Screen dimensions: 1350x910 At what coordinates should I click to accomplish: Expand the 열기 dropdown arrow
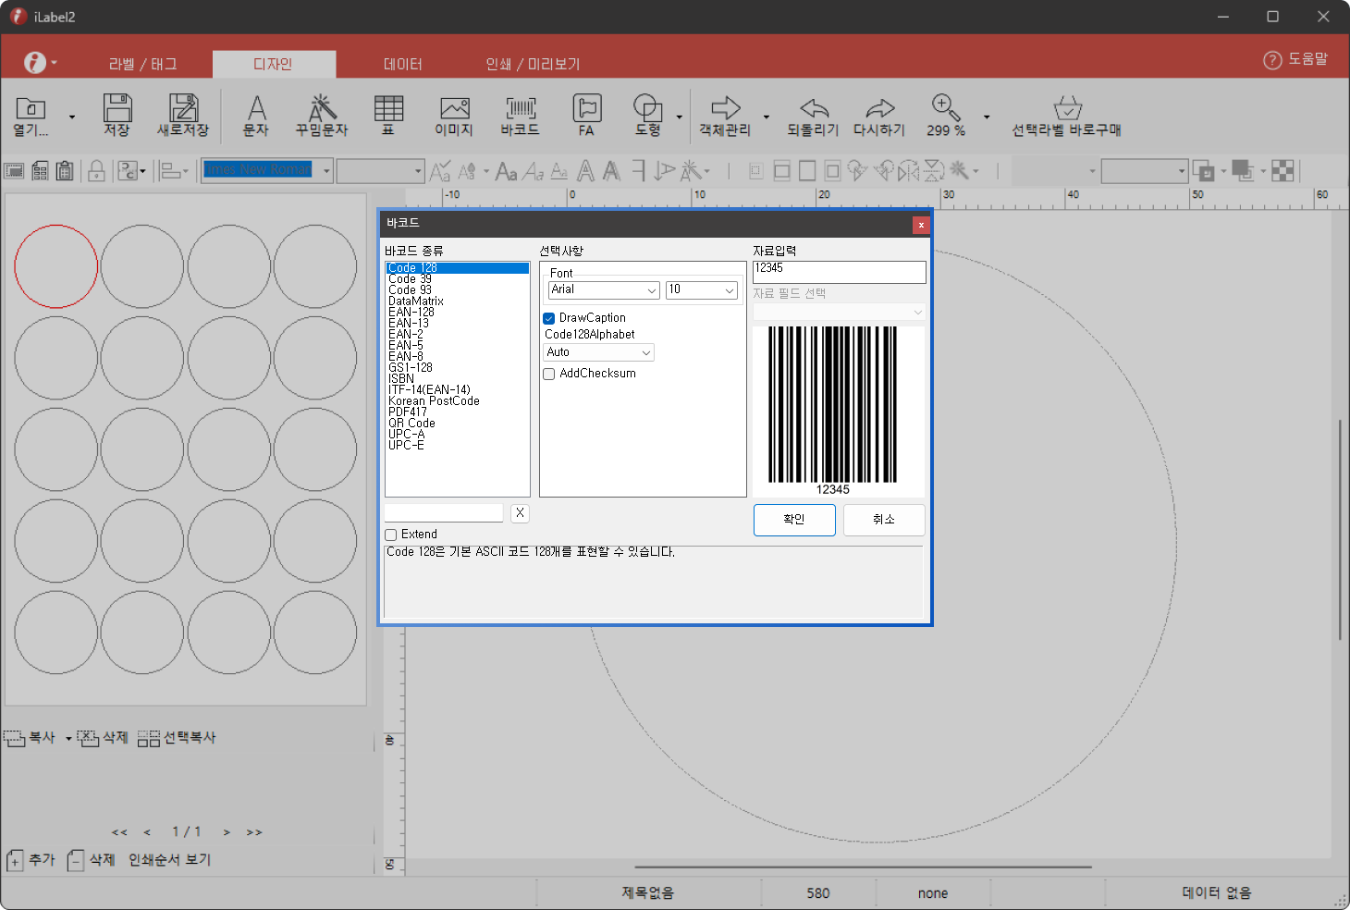tap(72, 117)
